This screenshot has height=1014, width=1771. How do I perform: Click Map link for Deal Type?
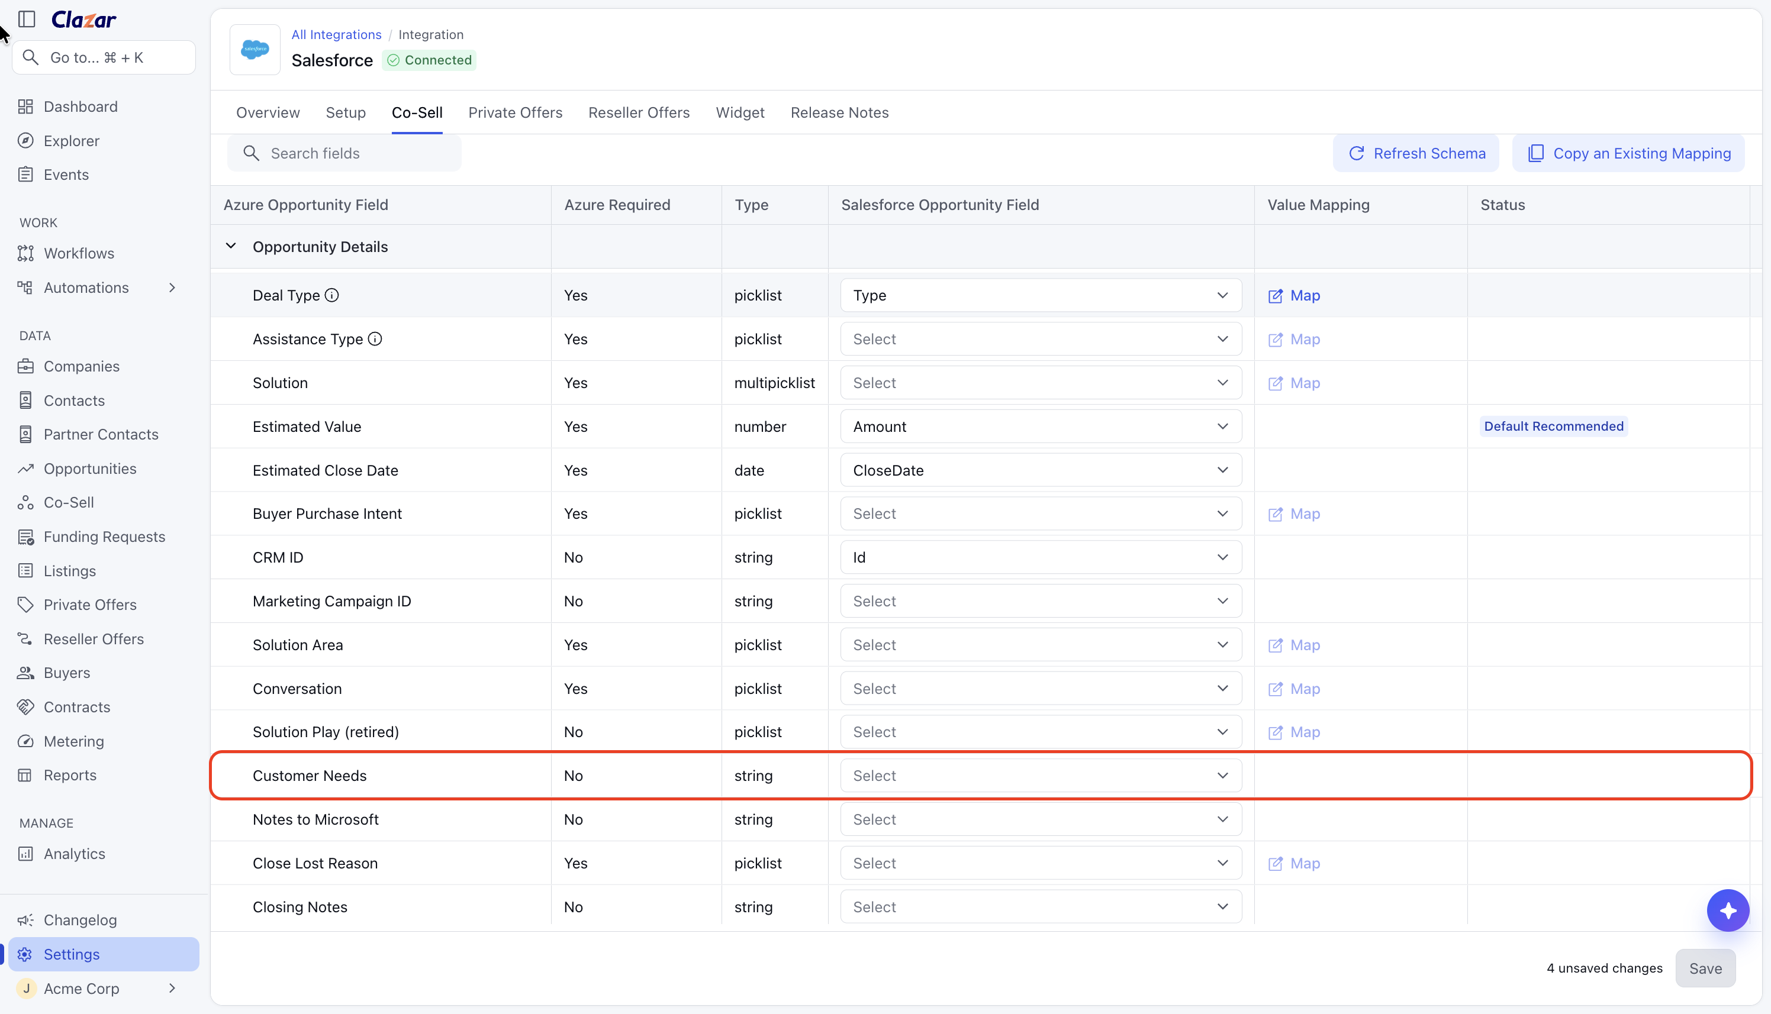tap(1294, 295)
